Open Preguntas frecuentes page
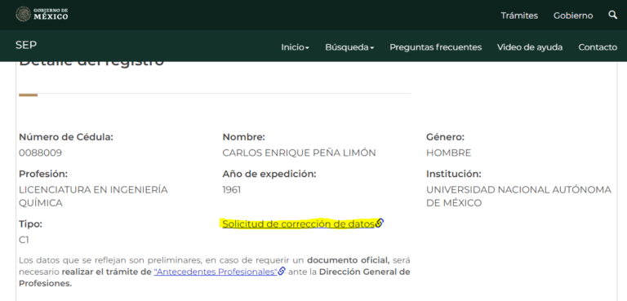 coord(435,47)
